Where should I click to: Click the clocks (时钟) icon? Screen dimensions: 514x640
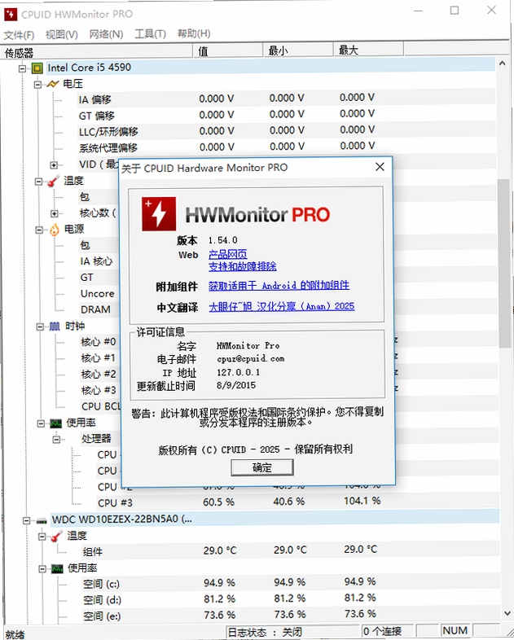click(55, 327)
